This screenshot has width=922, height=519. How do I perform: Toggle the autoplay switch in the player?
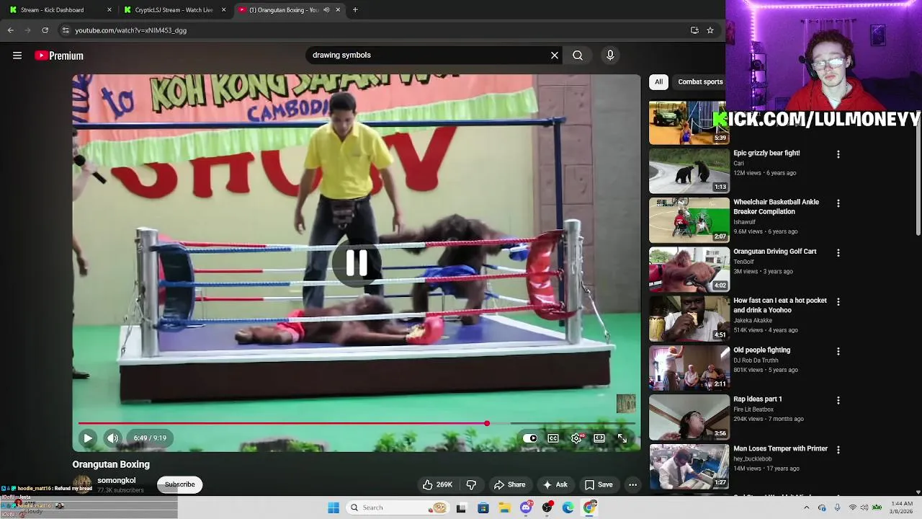pyautogui.click(x=530, y=438)
